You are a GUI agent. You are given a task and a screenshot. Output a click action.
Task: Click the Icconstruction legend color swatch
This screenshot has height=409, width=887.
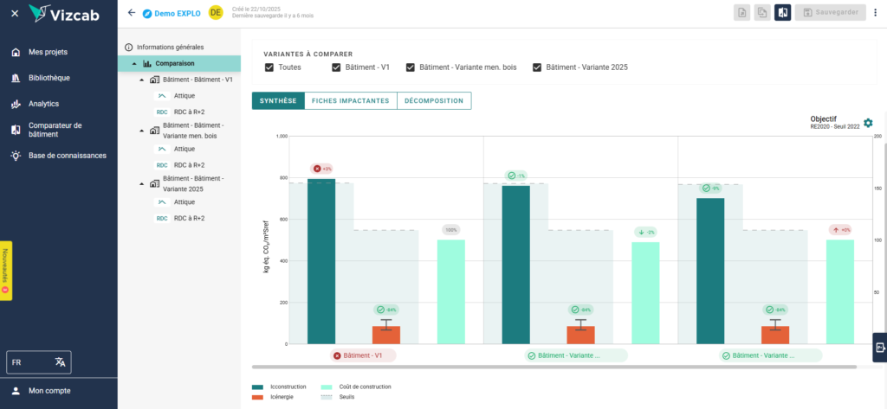(x=257, y=387)
